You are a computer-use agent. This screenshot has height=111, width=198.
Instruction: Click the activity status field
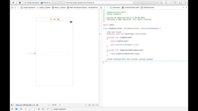(99, 3)
